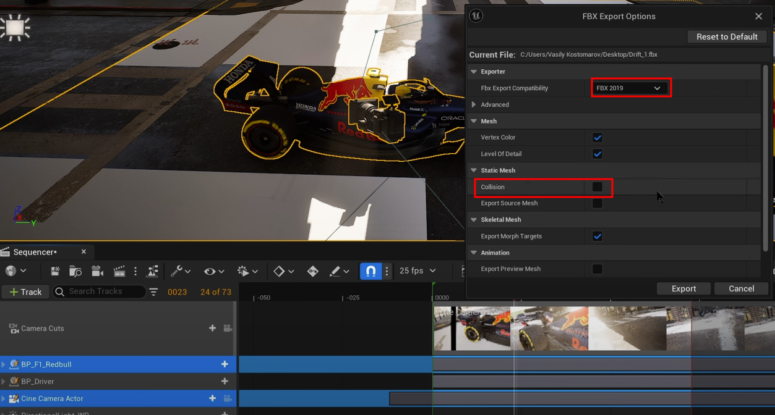Click the Unreal Engine logo in dialog
This screenshot has width=775, height=415.
(x=476, y=16)
